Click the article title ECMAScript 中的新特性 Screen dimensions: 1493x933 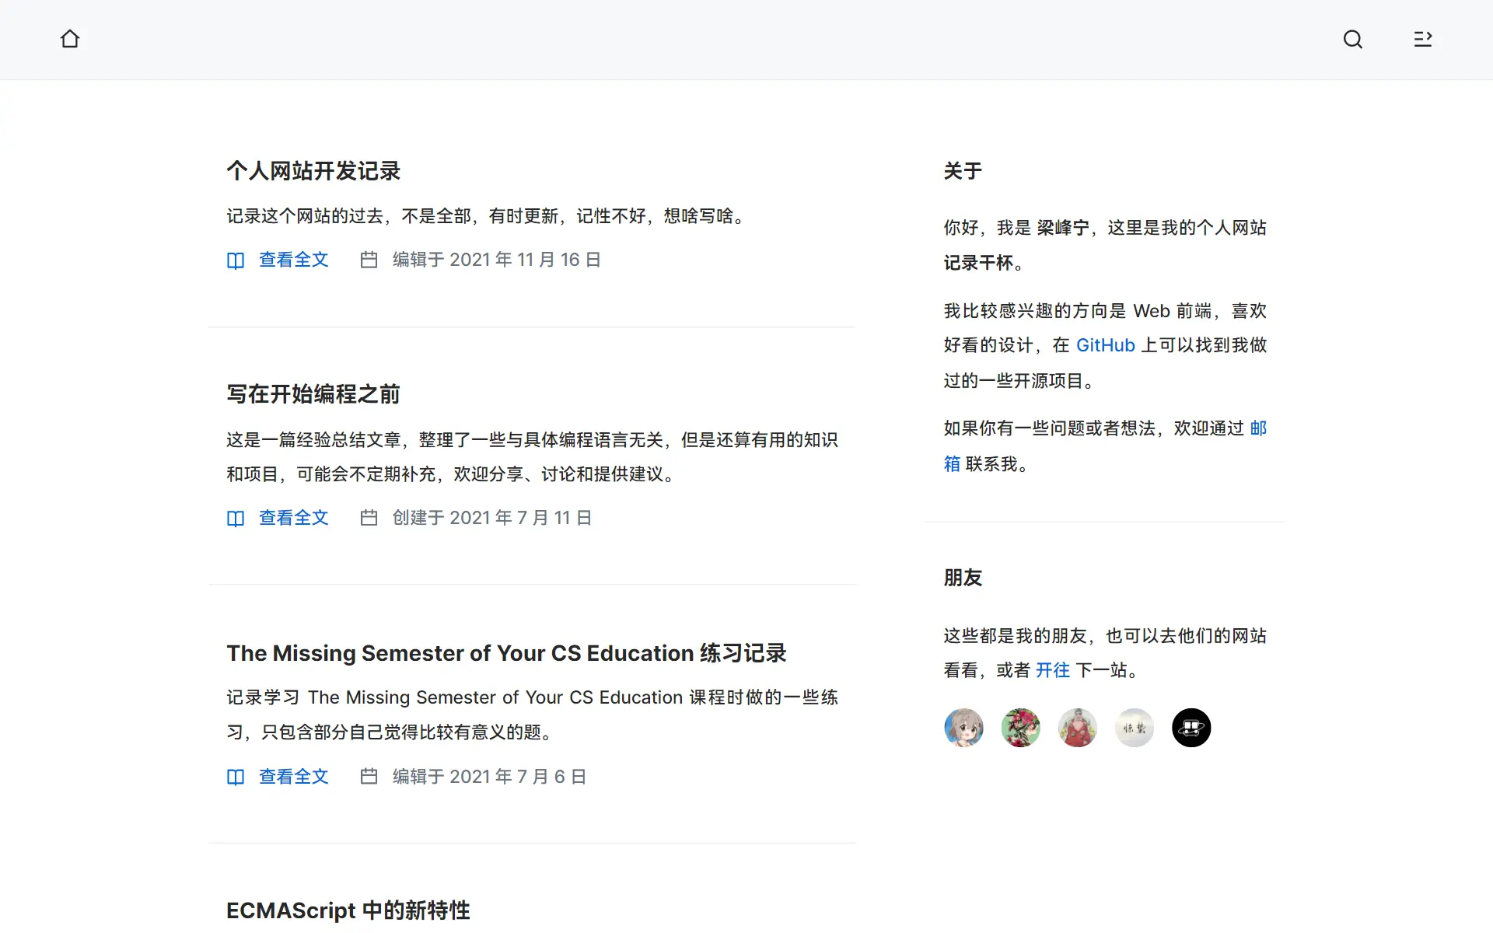pos(348,910)
